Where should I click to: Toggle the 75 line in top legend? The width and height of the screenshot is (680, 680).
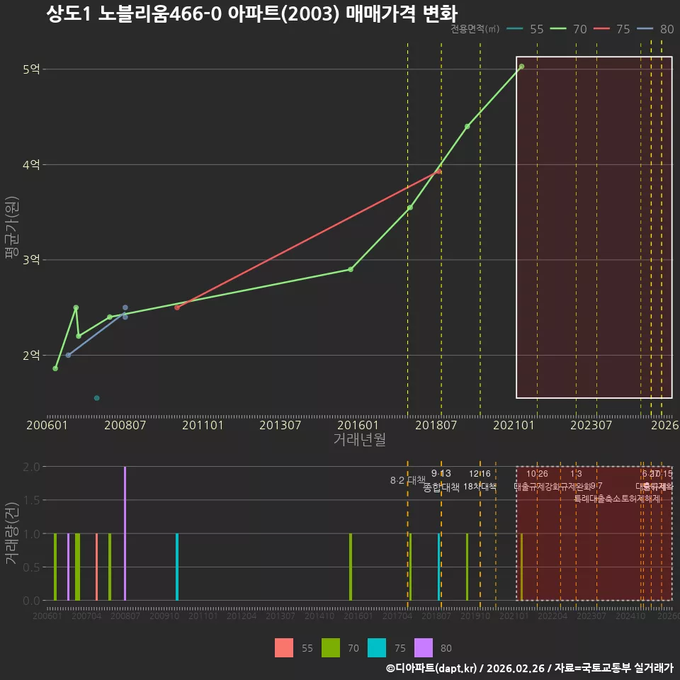tap(611, 29)
